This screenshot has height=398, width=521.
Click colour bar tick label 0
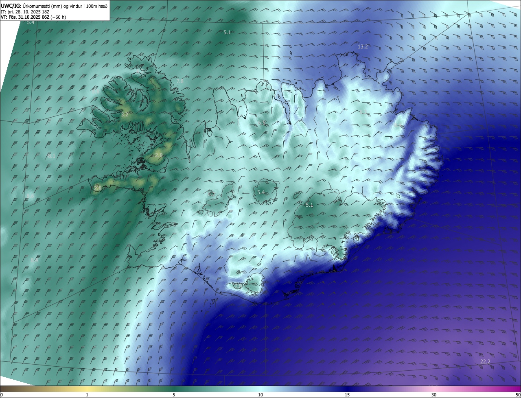2,395
